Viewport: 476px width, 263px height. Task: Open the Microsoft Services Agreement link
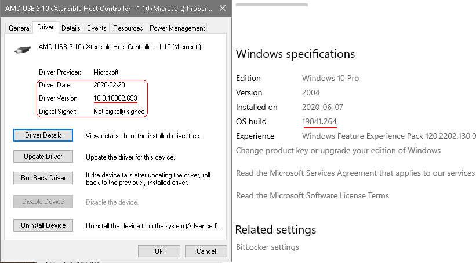355,173
